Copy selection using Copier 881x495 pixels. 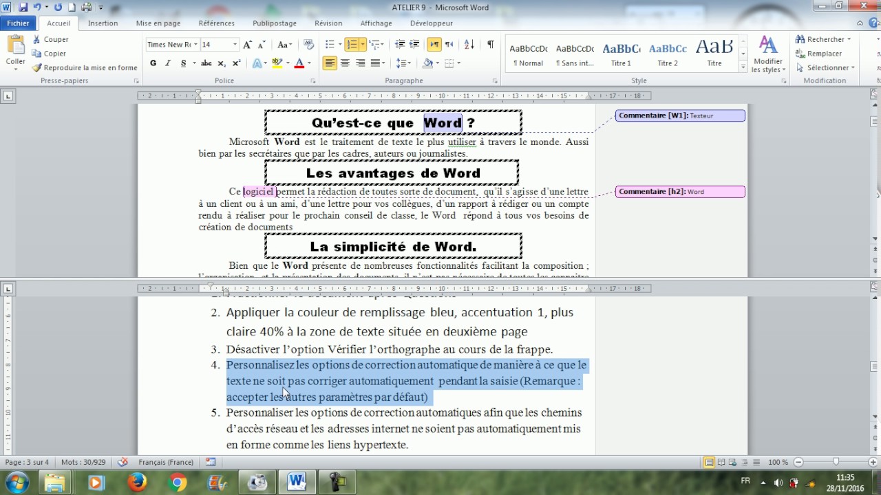(x=50, y=54)
